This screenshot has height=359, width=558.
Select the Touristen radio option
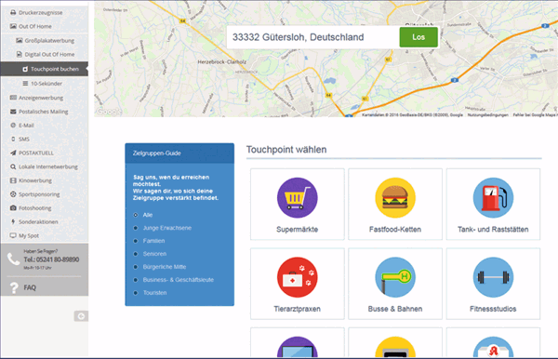(x=136, y=293)
